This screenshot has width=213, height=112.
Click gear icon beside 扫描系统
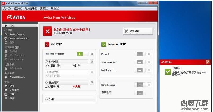coord(92,62)
